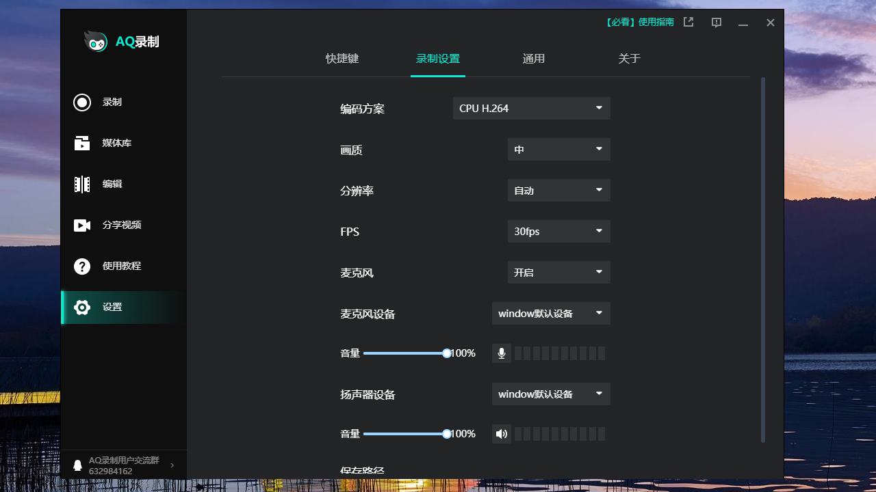The image size is (876, 492).
Task: Click the speaker icon beside lower volume bar
Action: pos(501,433)
